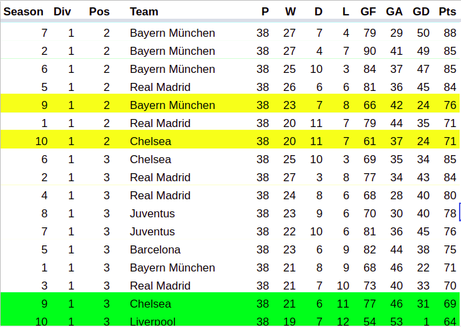461x327 pixels.
Task: Click the 88 points cell
Action: coord(449,33)
